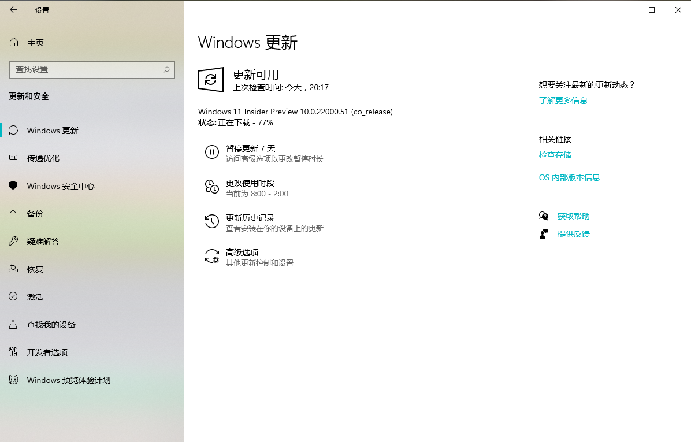The image size is (691, 442).
Task: Click the history icon for 更新历史记录
Action: point(212,221)
